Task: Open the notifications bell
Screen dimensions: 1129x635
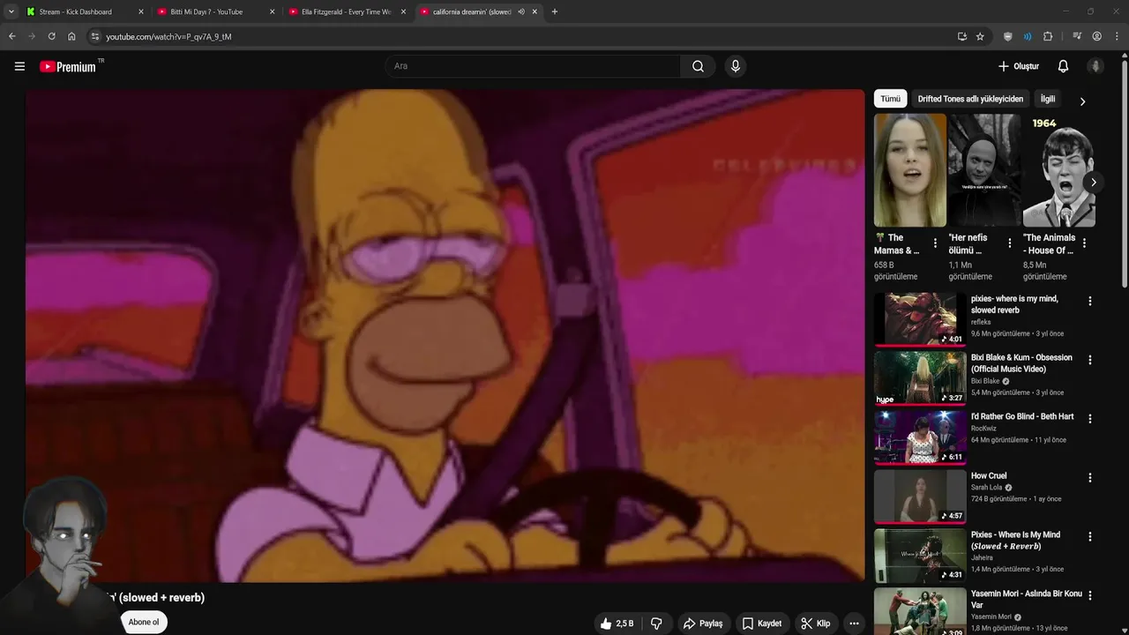Action: [x=1063, y=66]
